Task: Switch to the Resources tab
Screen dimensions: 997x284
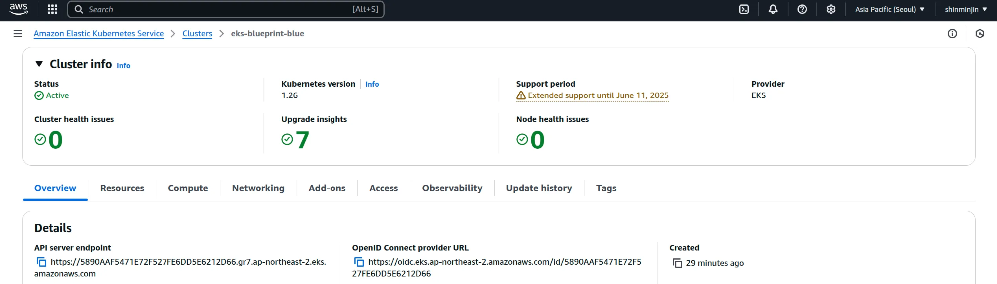Action: pos(122,188)
